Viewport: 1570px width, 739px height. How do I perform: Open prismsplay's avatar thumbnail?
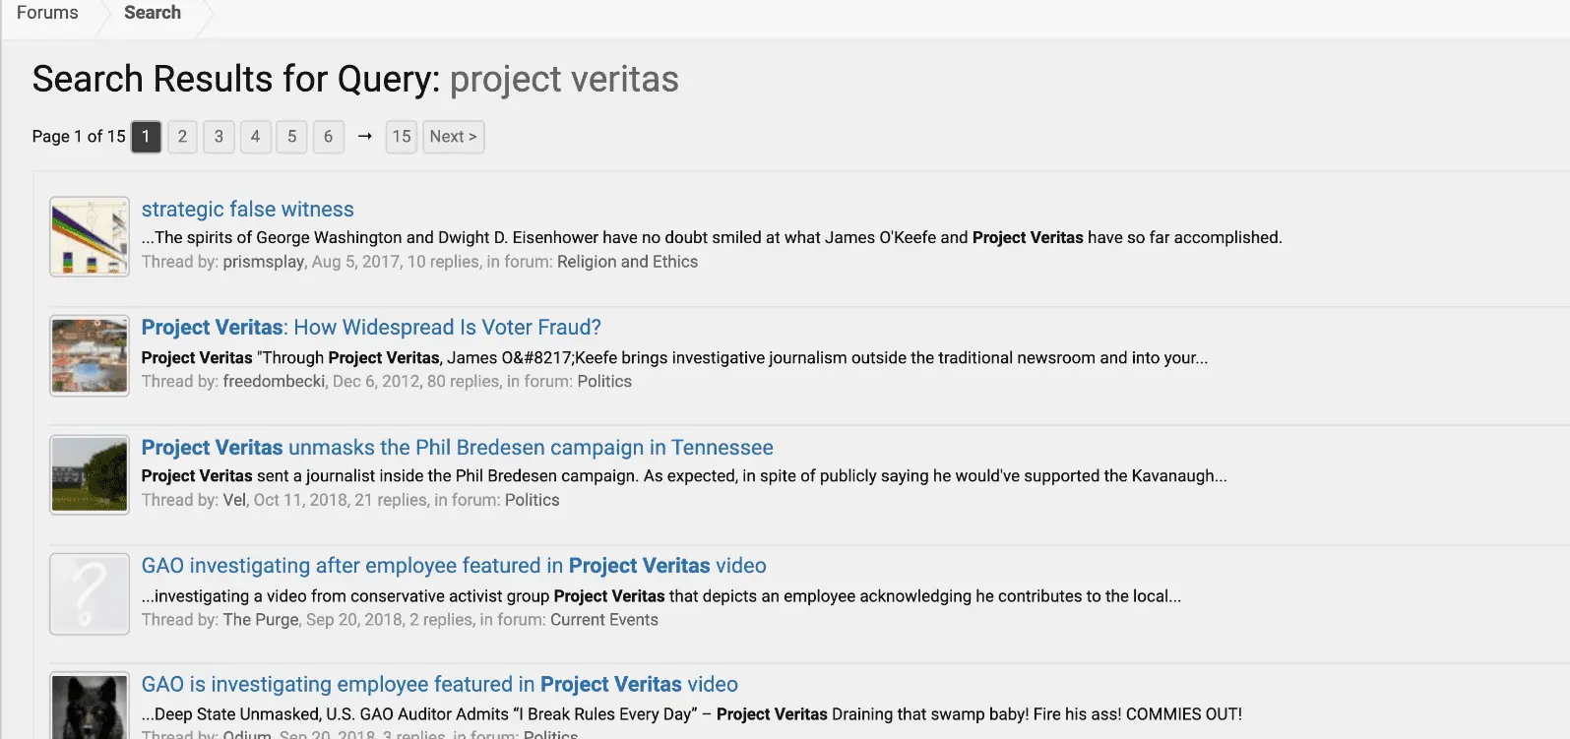pos(90,236)
